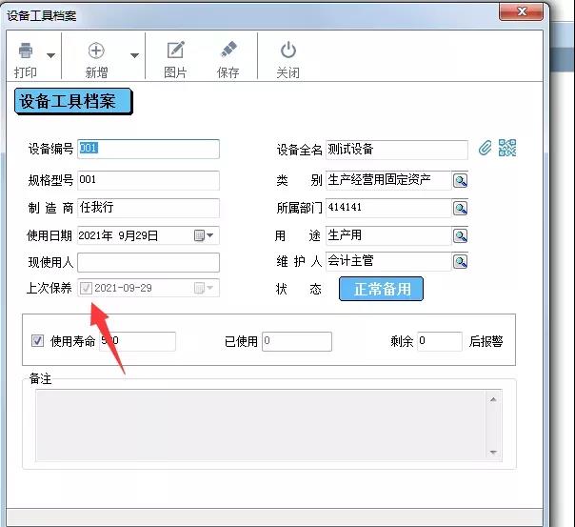Click the 备注 scrollbar up arrow
This screenshot has height=527, width=575.
click(x=493, y=399)
